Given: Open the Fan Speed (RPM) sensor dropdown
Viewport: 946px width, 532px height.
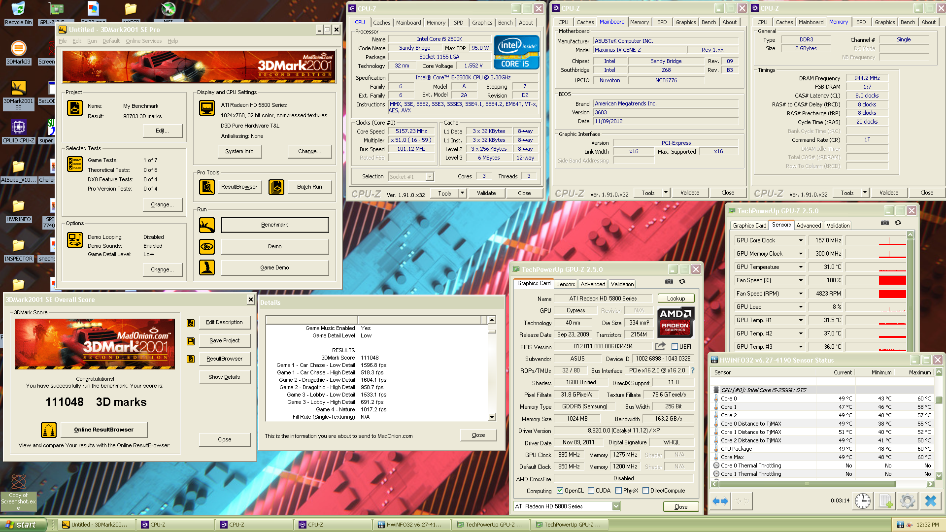Looking at the screenshot, I should tap(801, 294).
